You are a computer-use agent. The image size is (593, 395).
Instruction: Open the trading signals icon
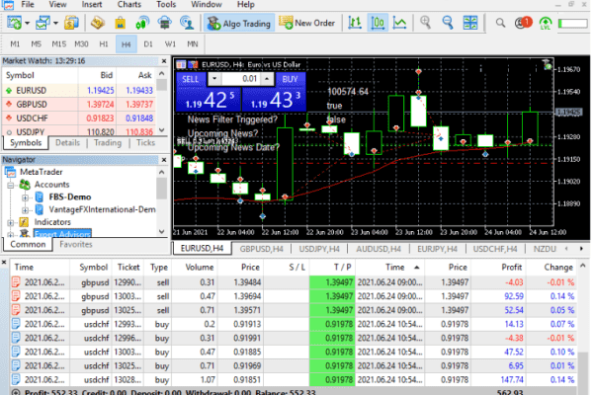tap(142, 23)
